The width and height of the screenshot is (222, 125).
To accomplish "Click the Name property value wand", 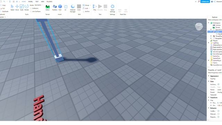I will click(x=219, y=90).
